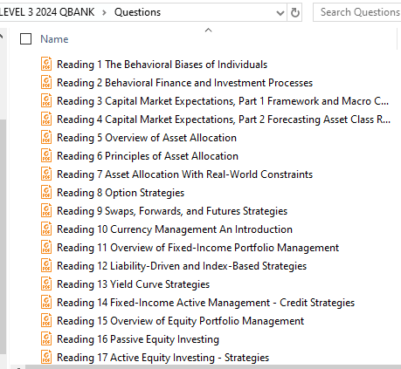Click the Search Questions input box
Image resolution: width=401 pixels, height=369 pixels.
(357, 12)
